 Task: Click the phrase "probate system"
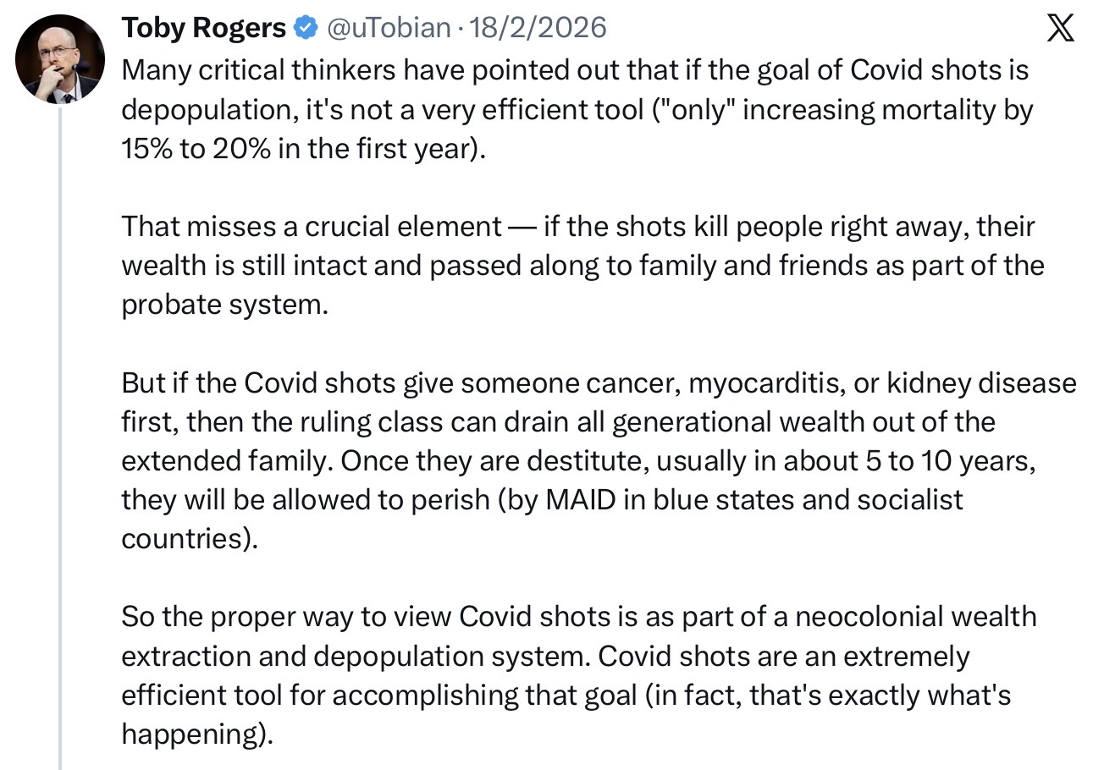click(223, 305)
